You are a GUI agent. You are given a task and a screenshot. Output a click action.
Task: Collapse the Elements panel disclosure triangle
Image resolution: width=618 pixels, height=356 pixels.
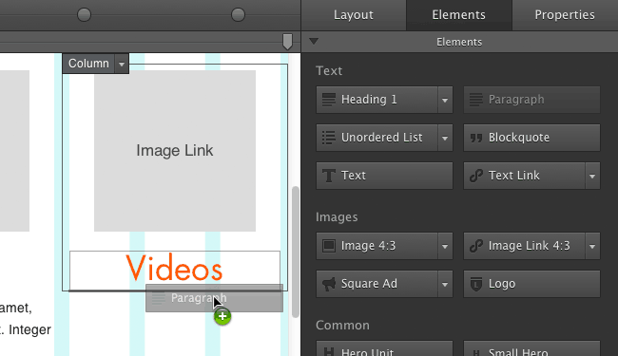pyautogui.click(x=314, y=42)
